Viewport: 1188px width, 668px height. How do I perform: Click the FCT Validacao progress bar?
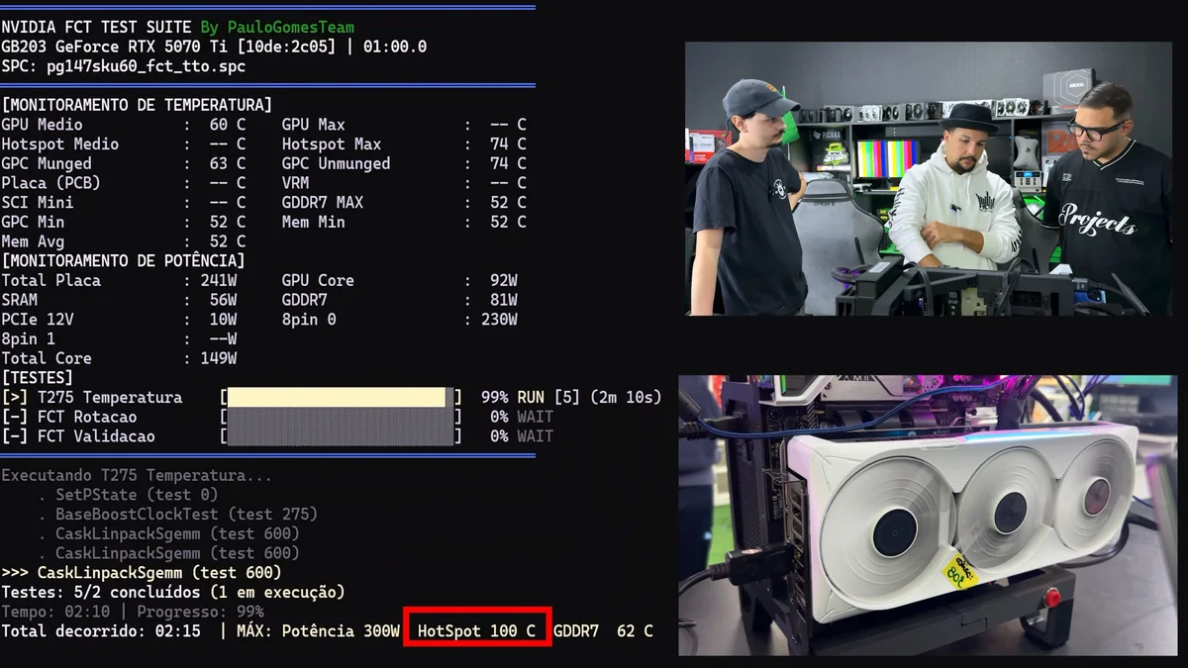tap(342, 436)
